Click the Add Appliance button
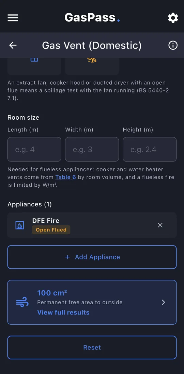The image size is (184, 374). coord(92,257)
